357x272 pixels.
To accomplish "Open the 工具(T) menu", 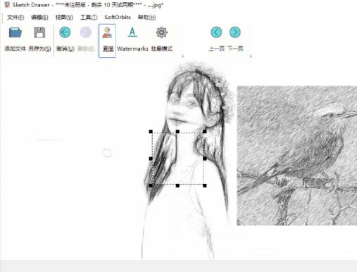I will [89, 18].
